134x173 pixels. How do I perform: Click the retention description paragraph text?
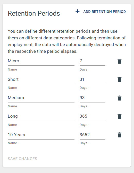click(x=67, y=41)
